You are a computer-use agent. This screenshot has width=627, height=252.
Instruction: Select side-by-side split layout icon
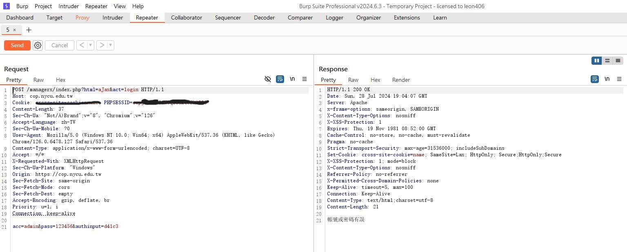pyautogui.click(x=597, y=61)
